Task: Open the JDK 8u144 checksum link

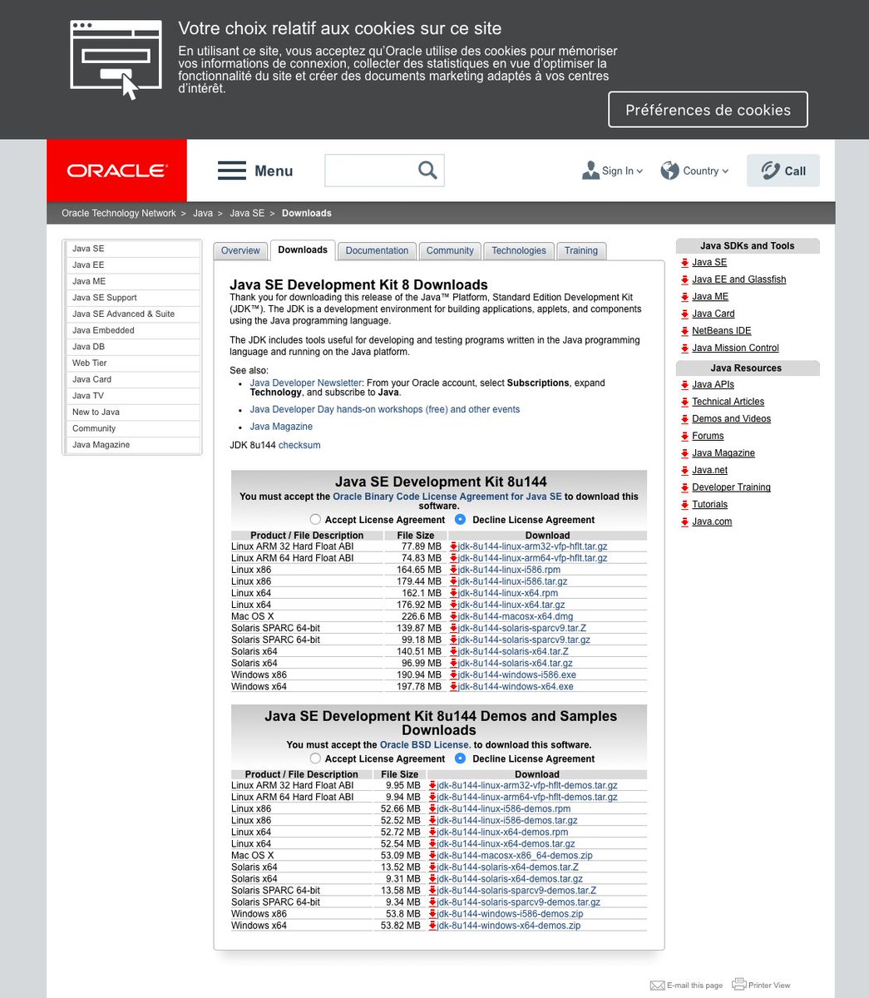Action: point(299,445)
